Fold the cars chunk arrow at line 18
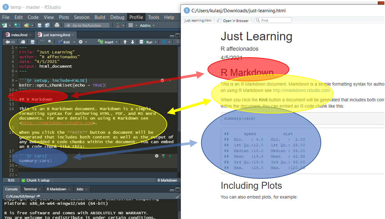Viewport: 385px width, 219px height. pyautogui.click(x=16, y=156)
